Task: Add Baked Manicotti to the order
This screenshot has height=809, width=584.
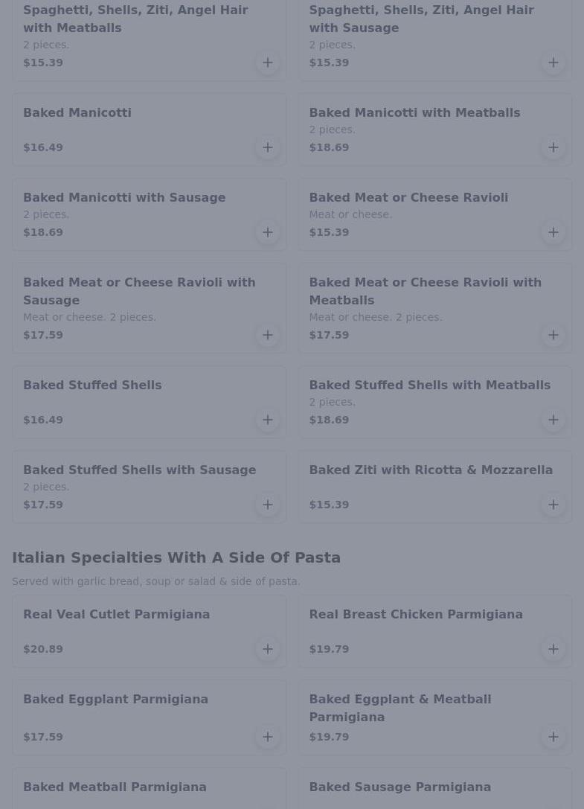Action: 267,147
